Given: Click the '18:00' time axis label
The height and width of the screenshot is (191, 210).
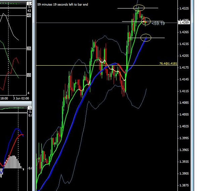Looking at the screenshot, I should coord(4,99).
